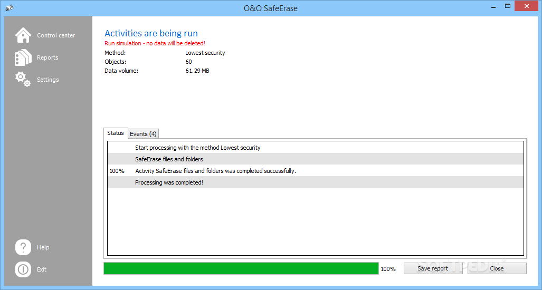Screen dimensions: 542x290
Task: Select the Control center sidebar label
Action: point(56,35)
